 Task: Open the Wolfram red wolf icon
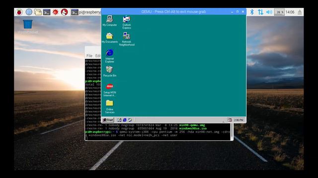[x=64, y=12]
